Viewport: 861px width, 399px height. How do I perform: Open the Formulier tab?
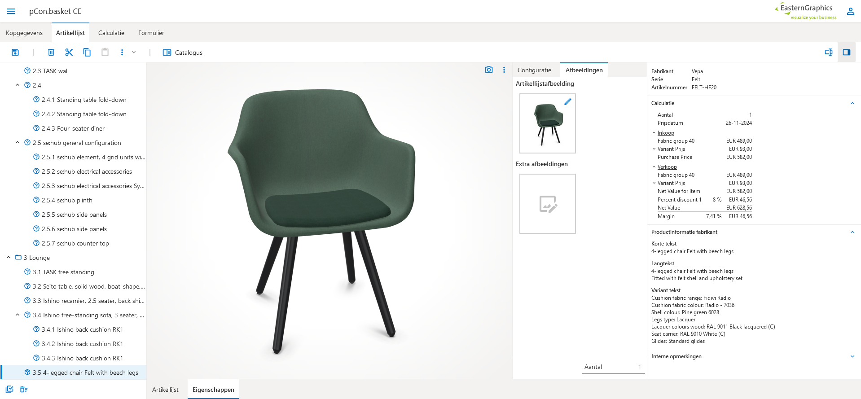[x=151, y=33]
